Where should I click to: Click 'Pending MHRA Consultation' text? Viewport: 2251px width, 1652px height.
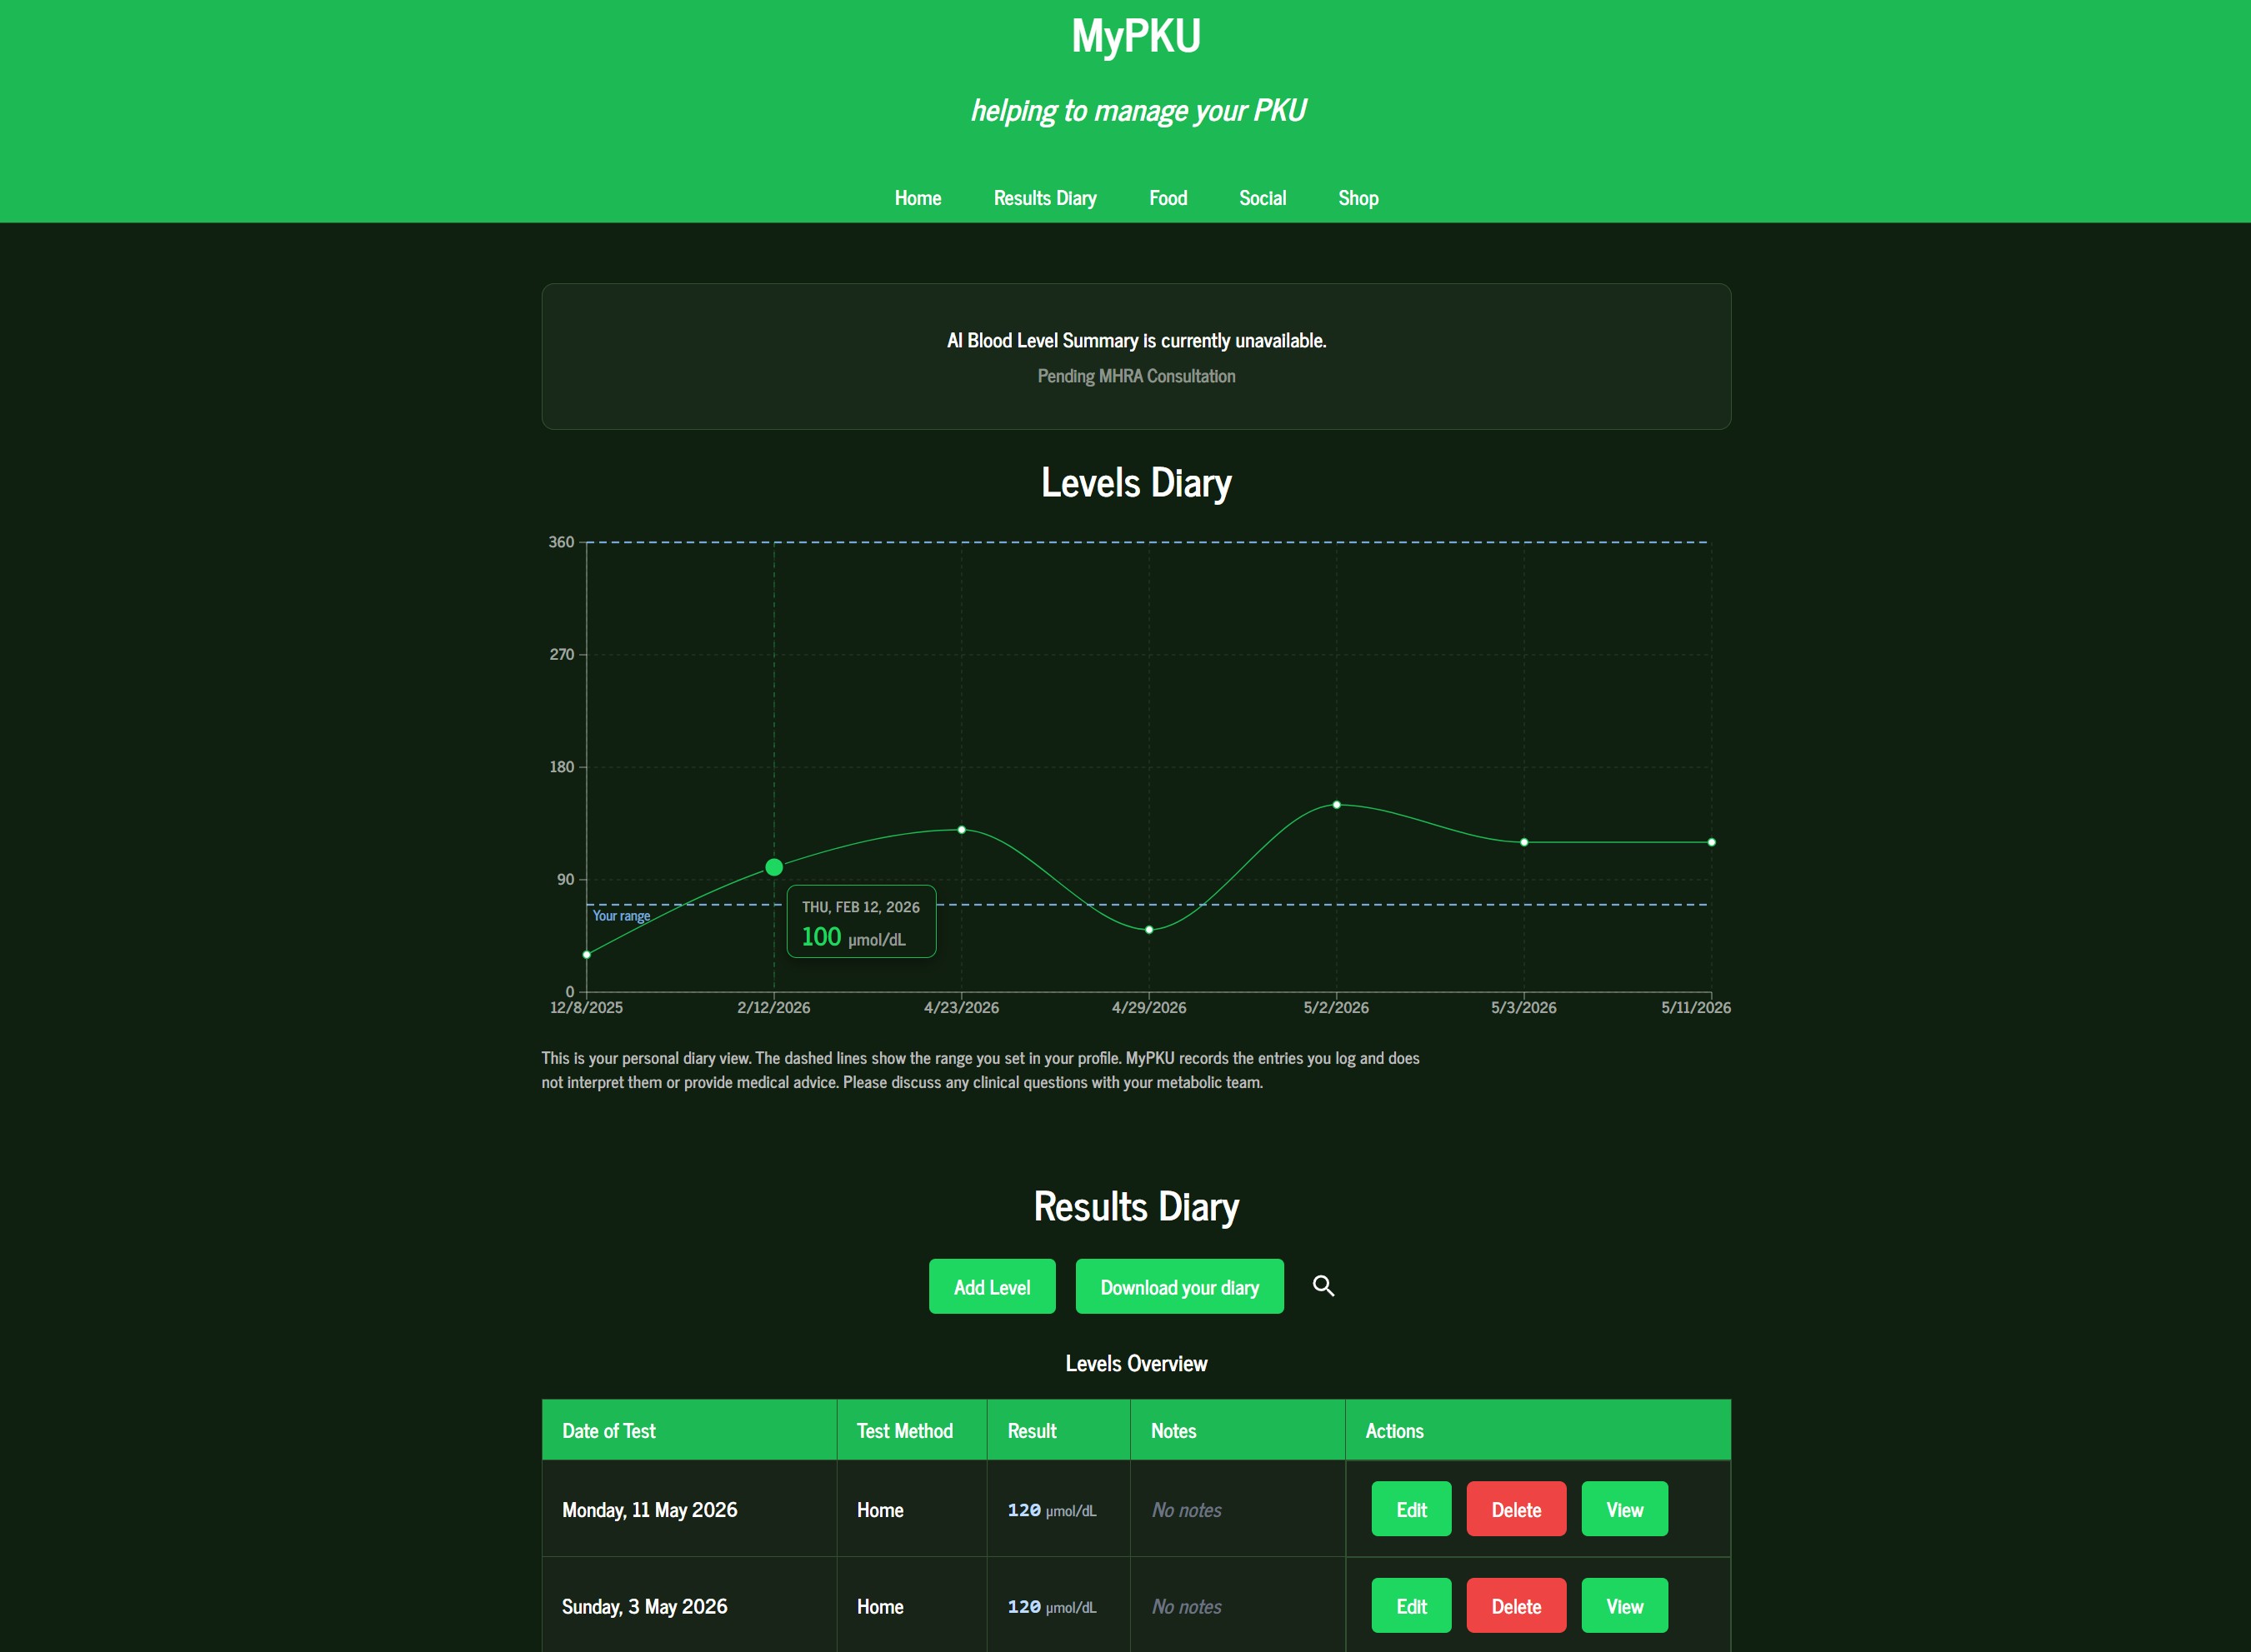click(x=1136, y=376)
